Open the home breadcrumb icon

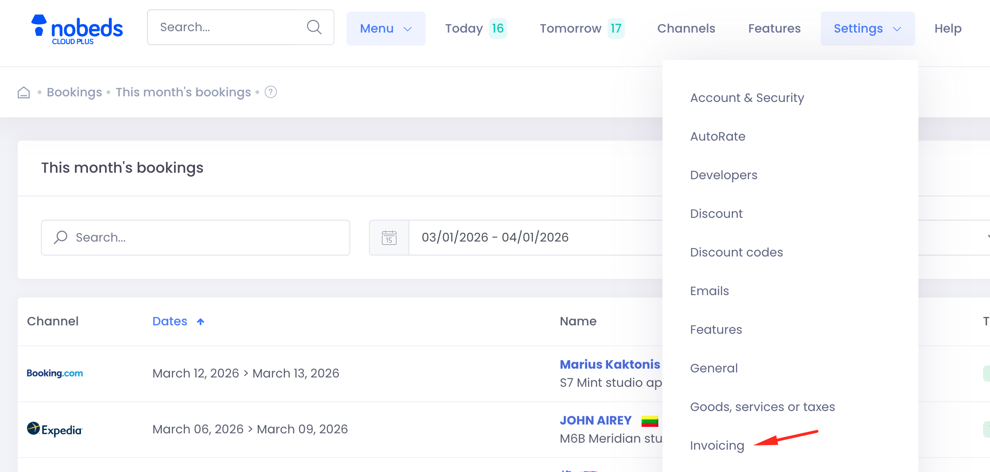(24, 93)
